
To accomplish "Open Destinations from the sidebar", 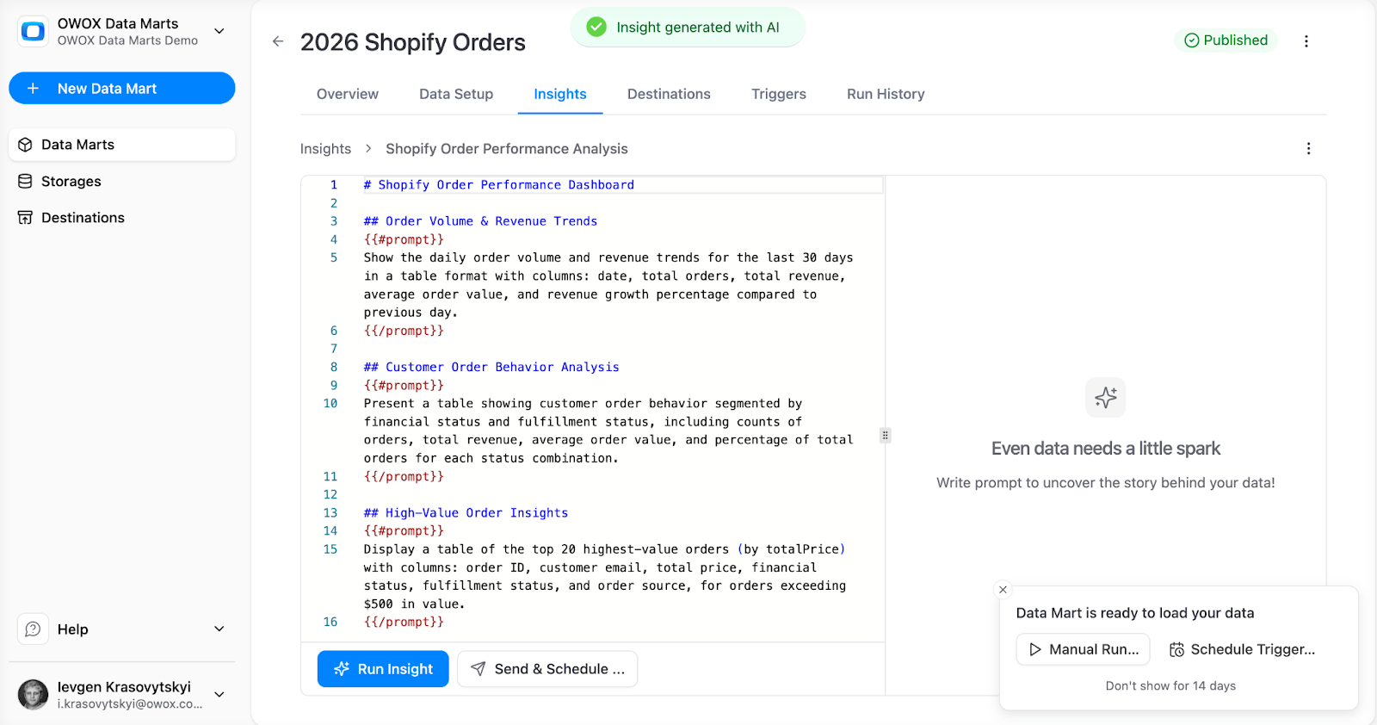I will 82,217.
